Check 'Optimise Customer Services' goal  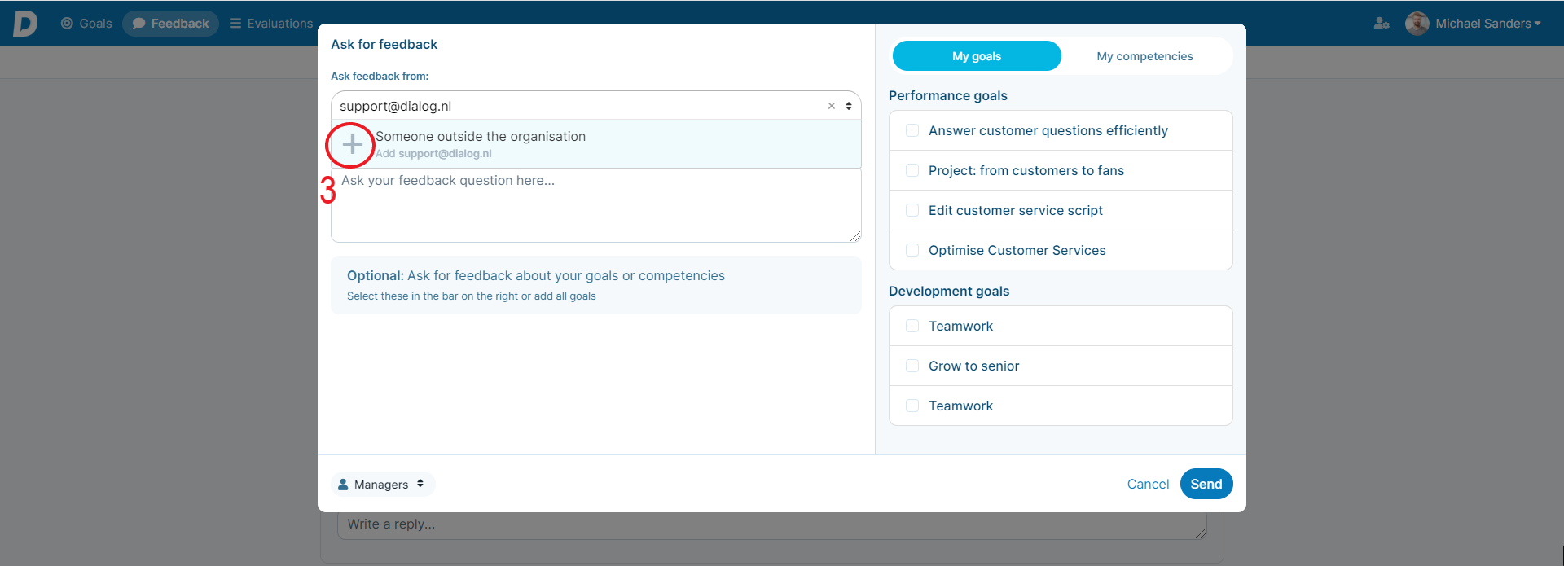912,250
